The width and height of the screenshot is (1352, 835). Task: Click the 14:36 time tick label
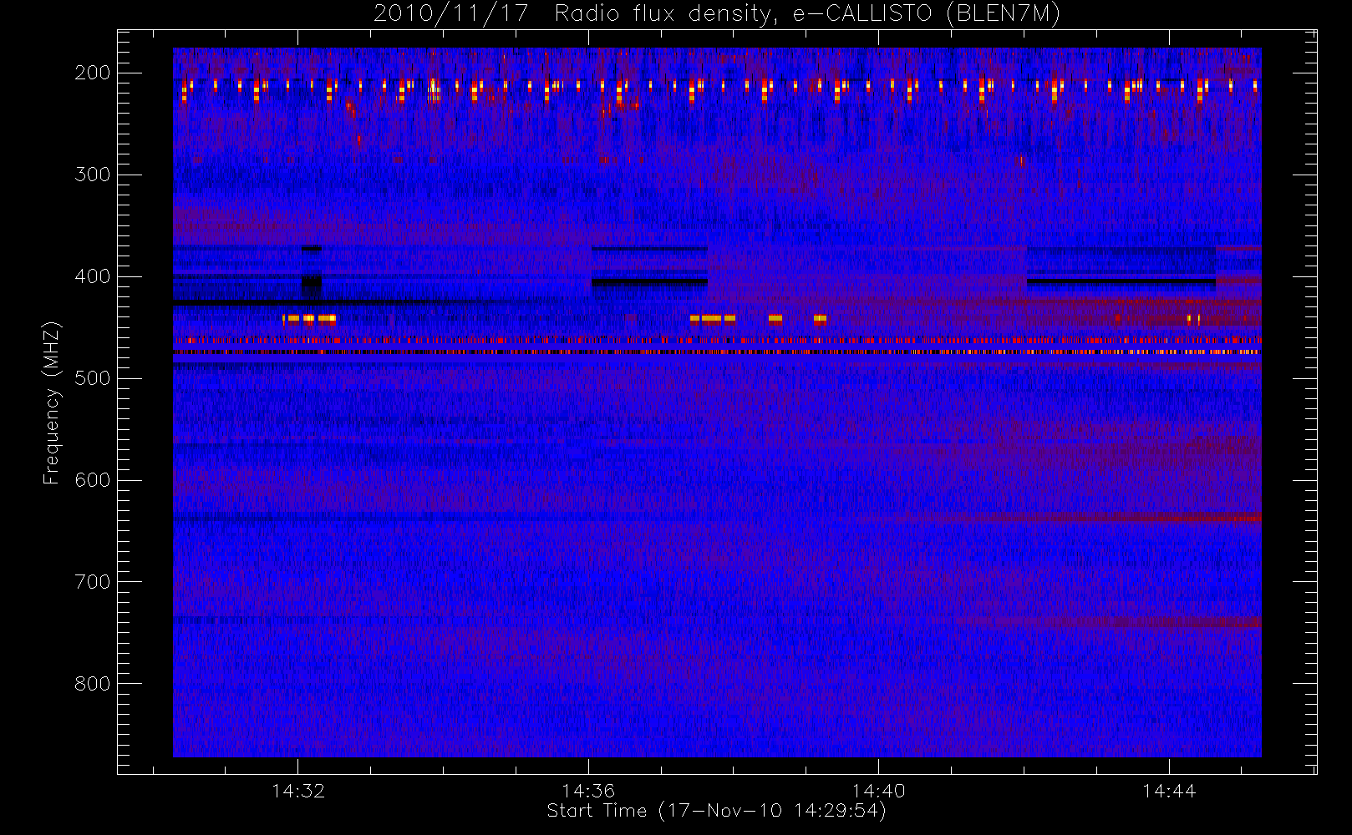pyautogui.click(x=588, y=791)
